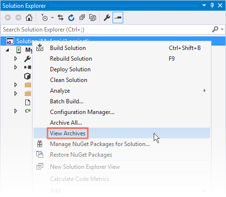The image size is (226, 197).
Task: Click the Collapse All icon
Action: click(82, 17)
